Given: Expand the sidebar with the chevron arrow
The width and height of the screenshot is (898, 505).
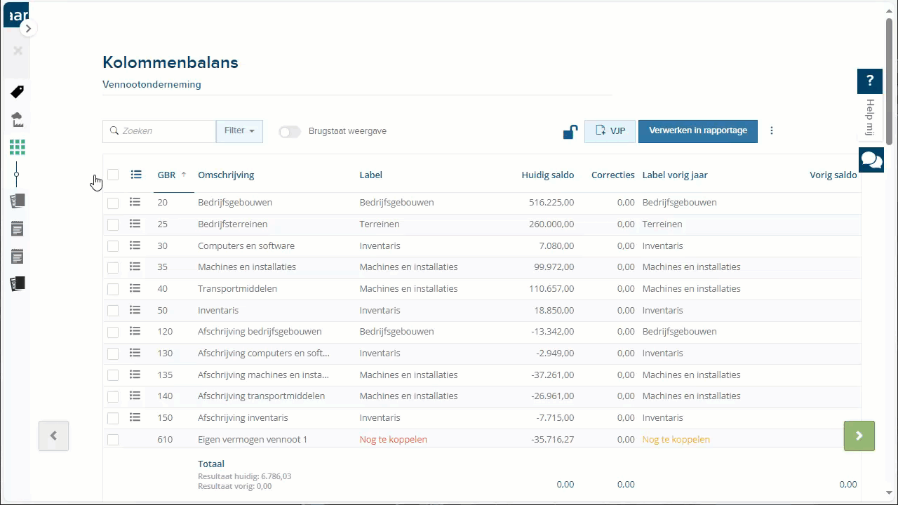Looking at the screenshot, I should pyautogui.click(x=28, y=29).
